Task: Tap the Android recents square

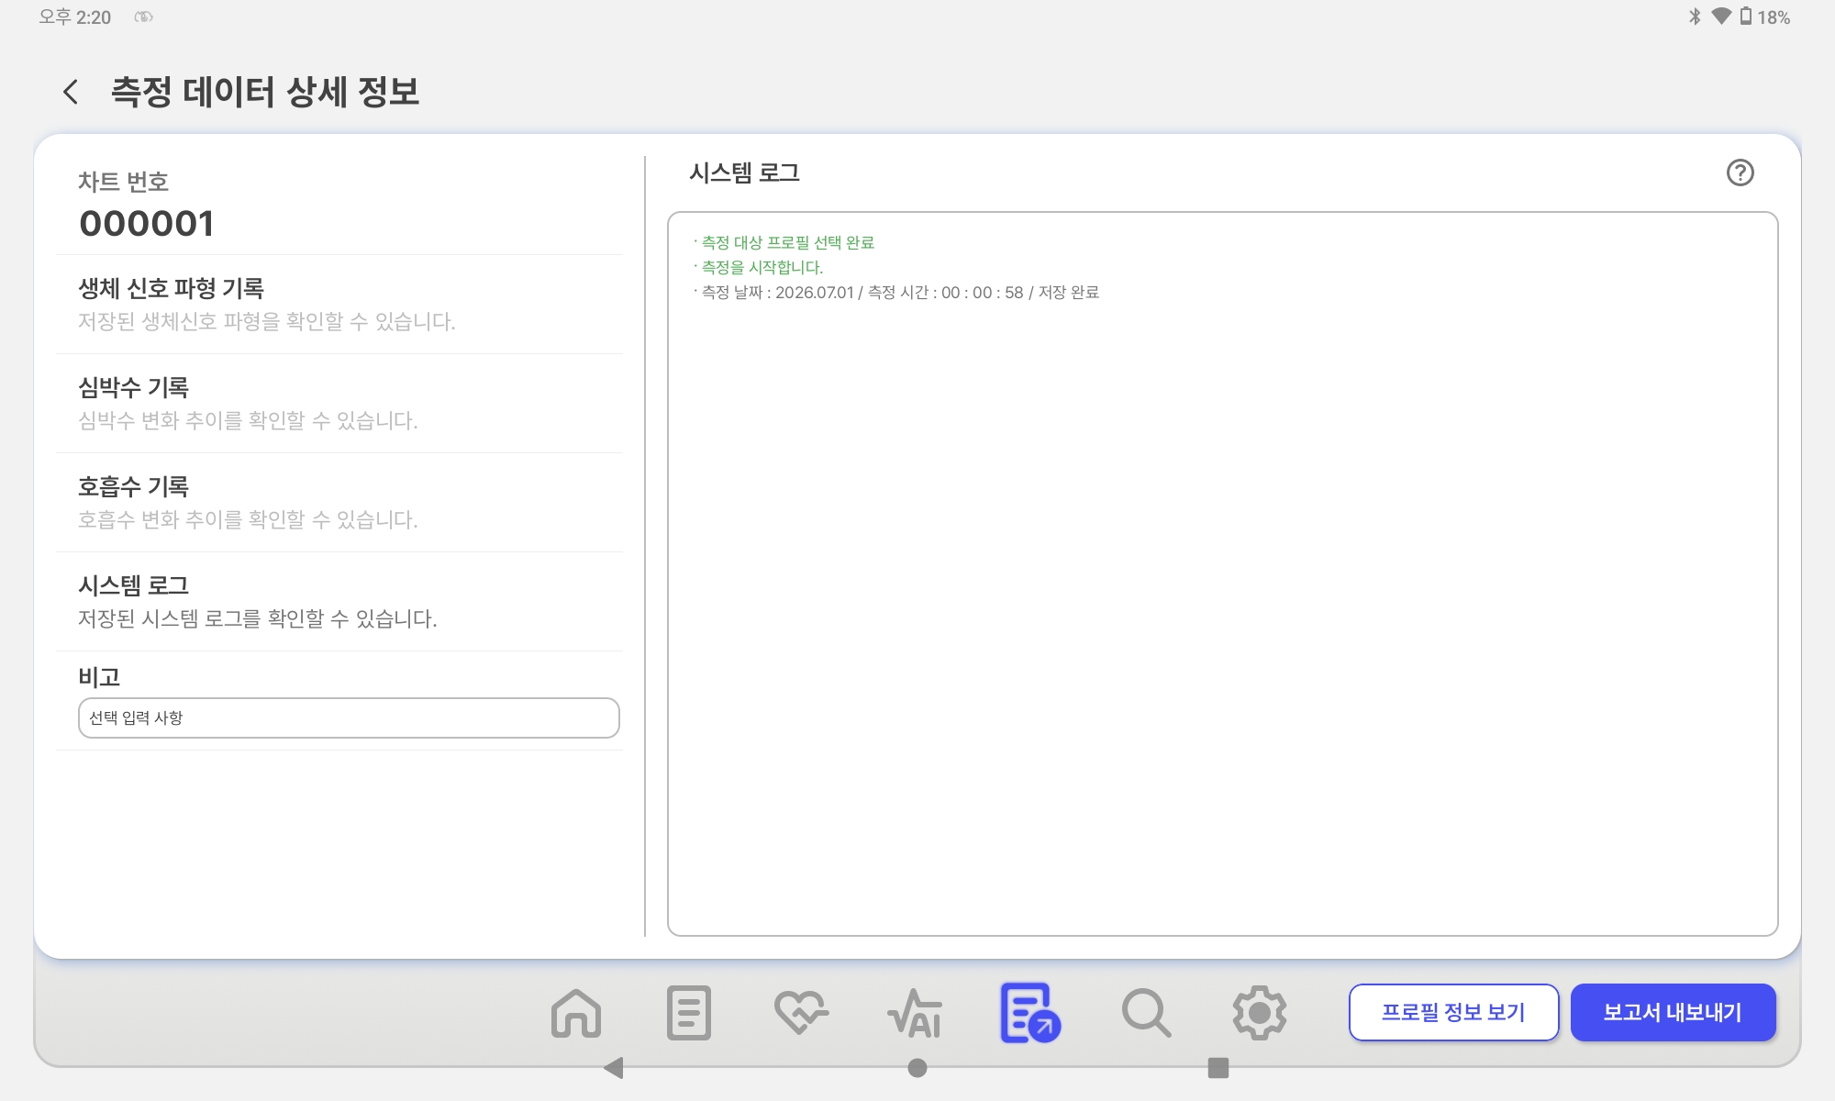Action: coord(1218,1068)
